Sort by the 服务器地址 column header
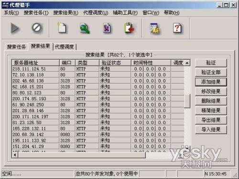 pos(35,63)
